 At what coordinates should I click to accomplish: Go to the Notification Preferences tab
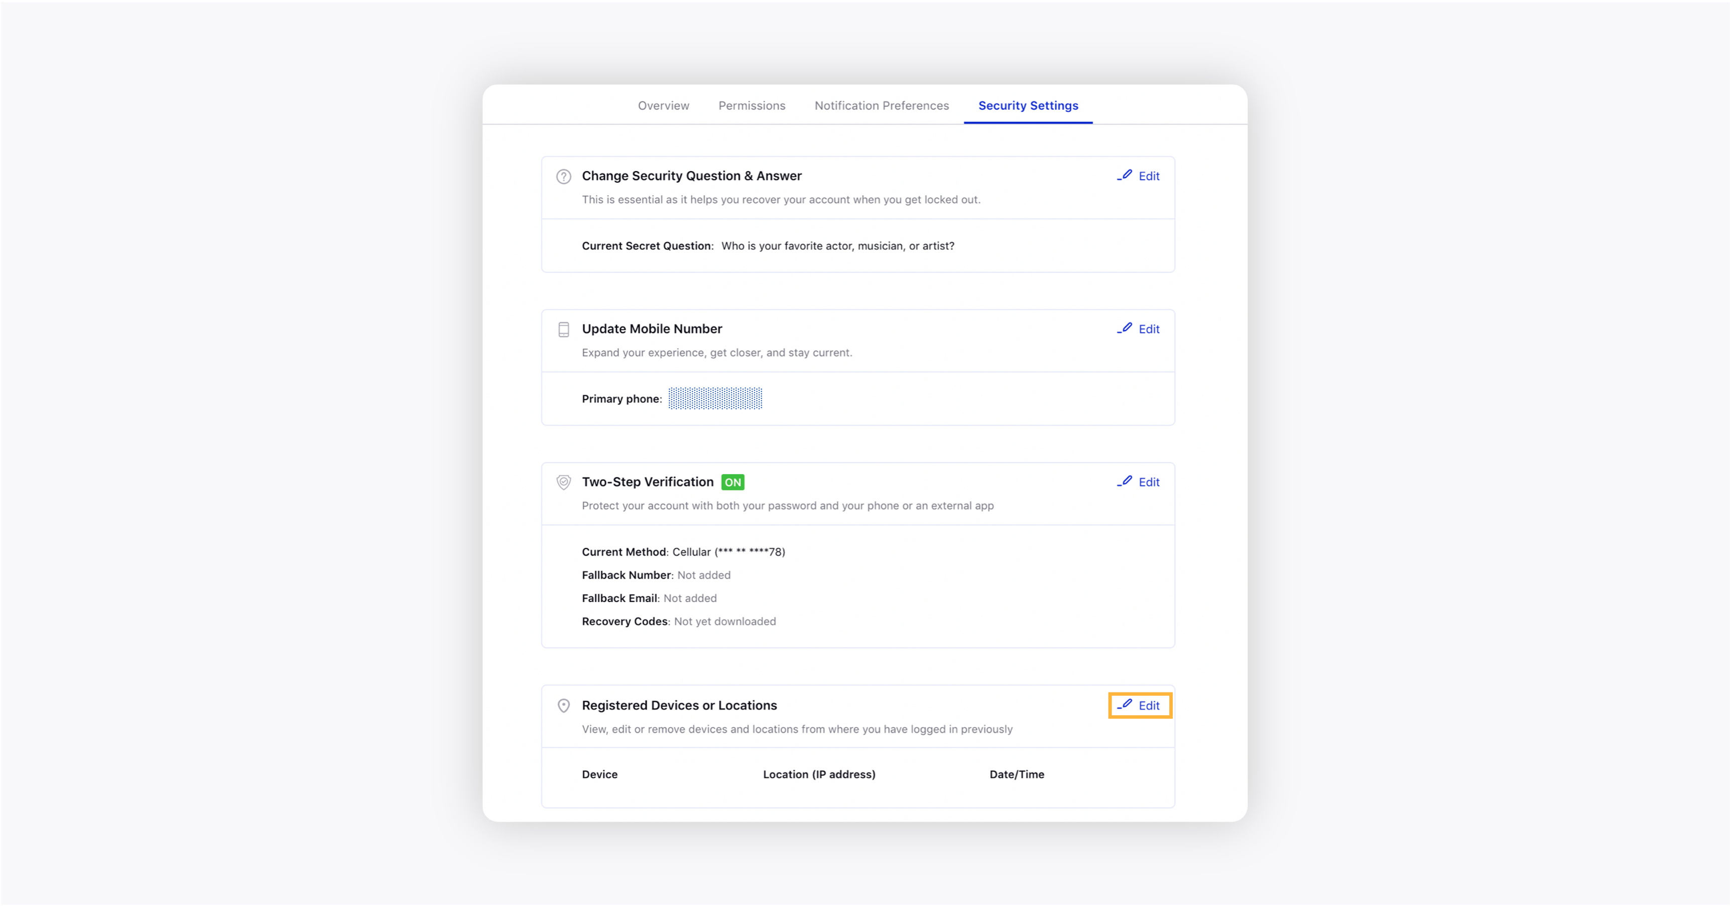click(x=882, y=105)
